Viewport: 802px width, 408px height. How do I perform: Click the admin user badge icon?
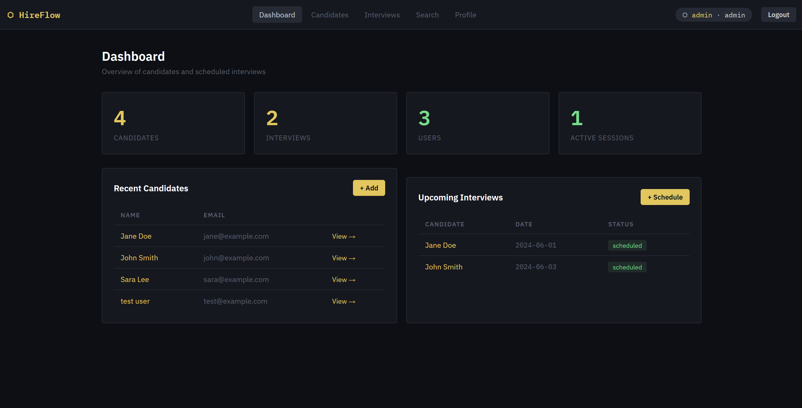coord(685,15)
